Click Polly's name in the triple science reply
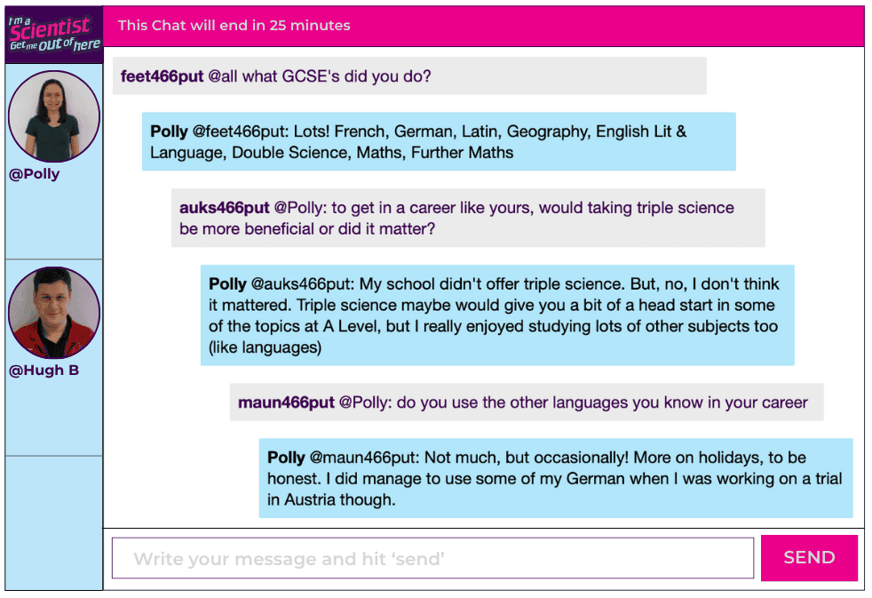The image size is (872, 598). 227,284
